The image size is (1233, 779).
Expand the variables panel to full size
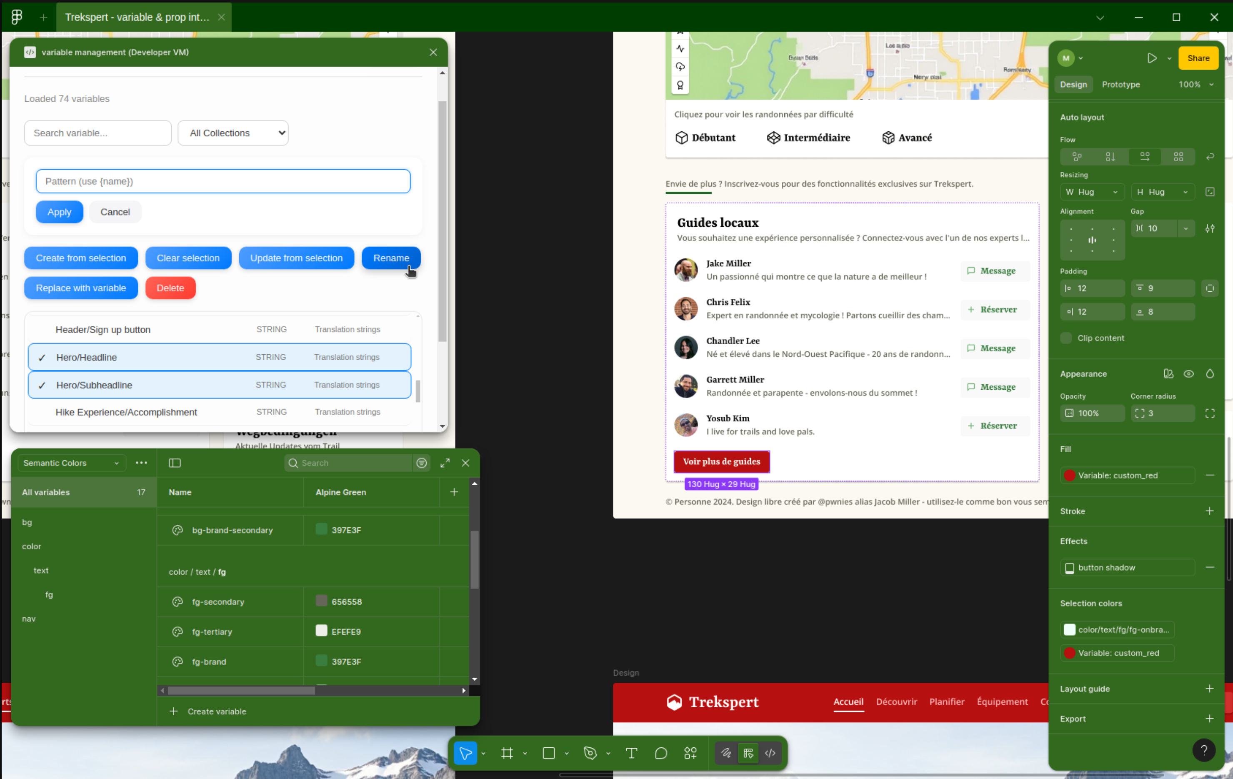click(x=445, y=463)
